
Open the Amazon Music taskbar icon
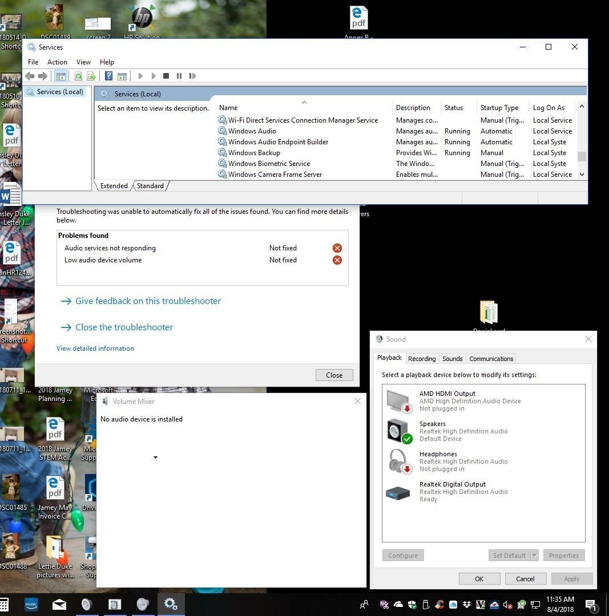click(x=31, y=604)
